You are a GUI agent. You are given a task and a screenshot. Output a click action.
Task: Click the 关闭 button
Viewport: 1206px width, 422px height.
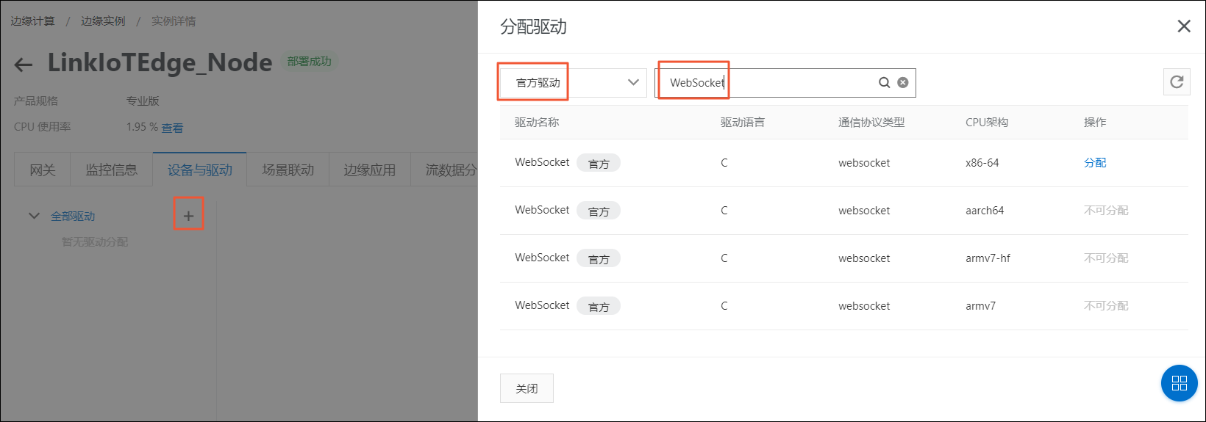pyautogui.click(x=527, y=388)
